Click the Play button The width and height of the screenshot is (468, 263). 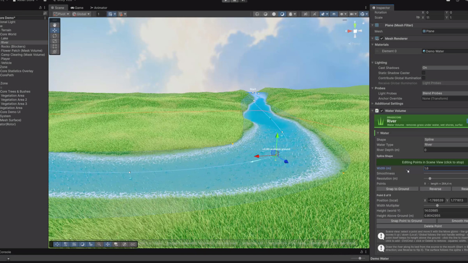pyautogui.click(x=226, y=1)
